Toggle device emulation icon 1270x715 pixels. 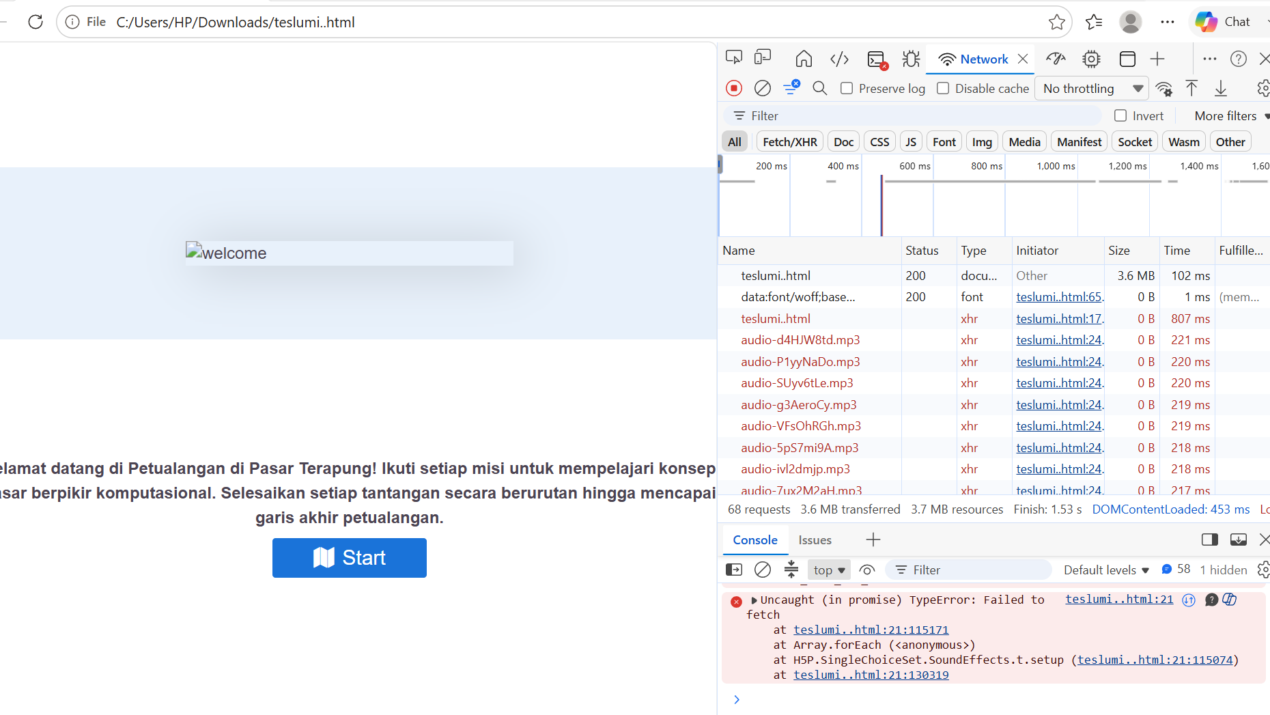click(x=763, y=58)
